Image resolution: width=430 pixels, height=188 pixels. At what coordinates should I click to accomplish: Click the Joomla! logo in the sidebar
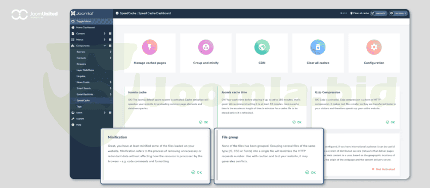(x=82, y=13)
